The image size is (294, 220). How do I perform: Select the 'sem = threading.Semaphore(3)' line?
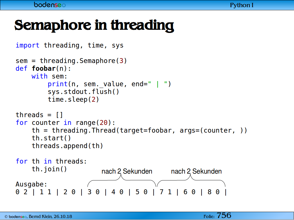[x=71, y=61]
